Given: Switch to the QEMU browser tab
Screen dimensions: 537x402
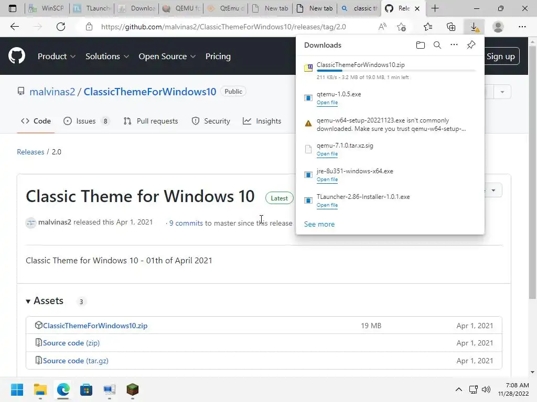Looking at the screenshot, I should (x=181, y=8).
